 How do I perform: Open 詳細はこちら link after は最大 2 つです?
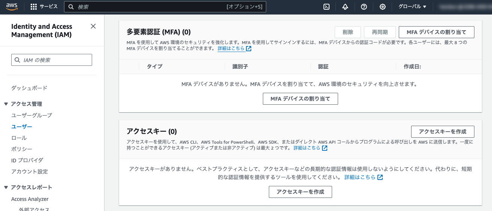[x=310, y=148]
